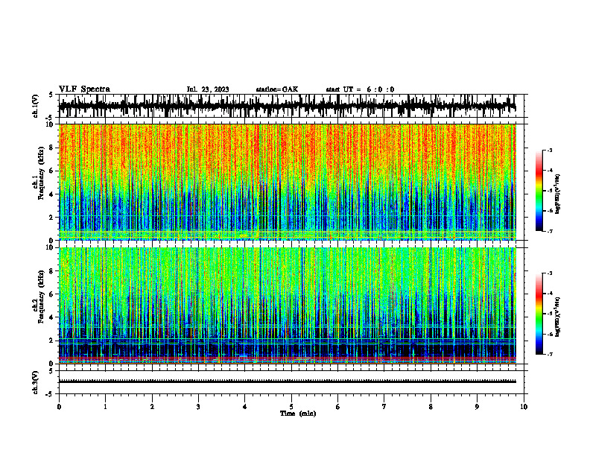Image resolution: width=590 pixels, height=456 pixels.
Task: Click the ch.1 upper color scale bar
Action: click(x=539, y=191)
